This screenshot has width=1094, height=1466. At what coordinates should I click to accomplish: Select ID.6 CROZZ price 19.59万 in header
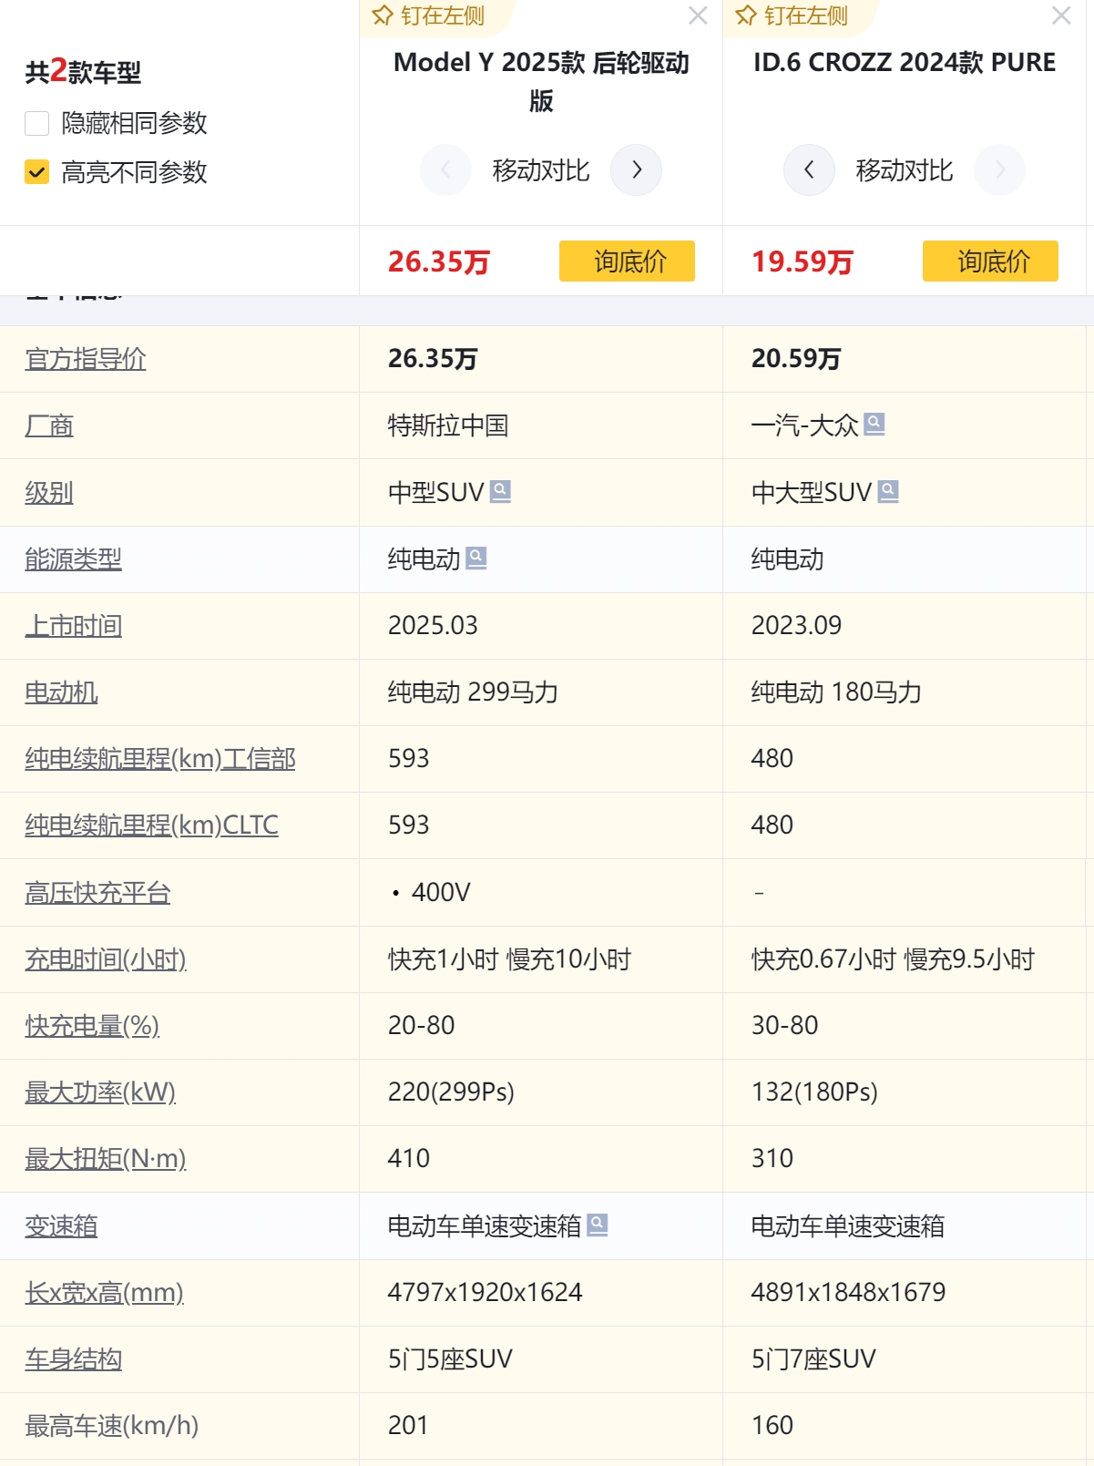802,261
